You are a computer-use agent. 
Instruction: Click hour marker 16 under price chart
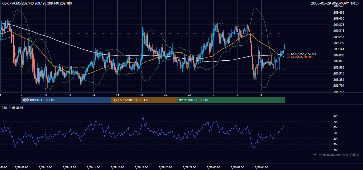point(117,95)
